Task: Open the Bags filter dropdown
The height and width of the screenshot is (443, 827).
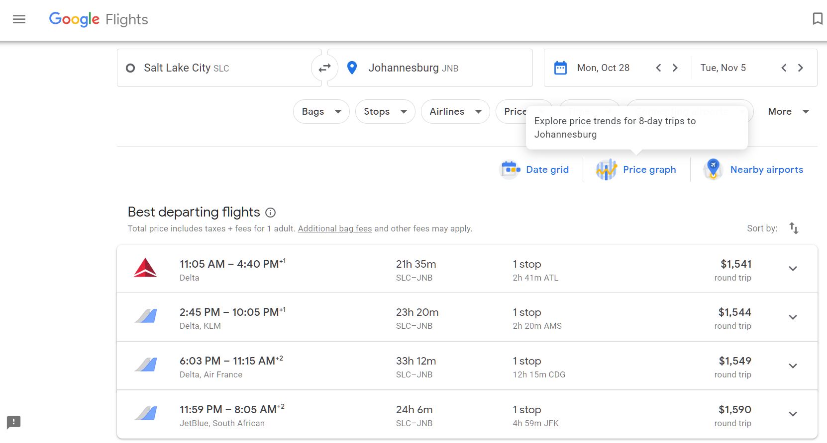Action: (x=321, y=112)
